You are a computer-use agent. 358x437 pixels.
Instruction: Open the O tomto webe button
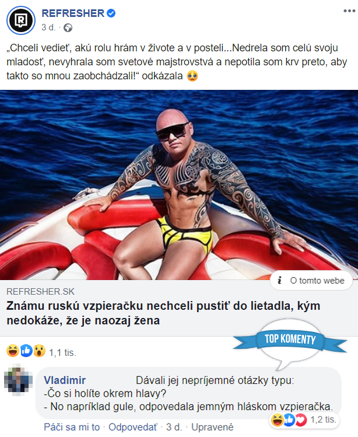point(311,281)
